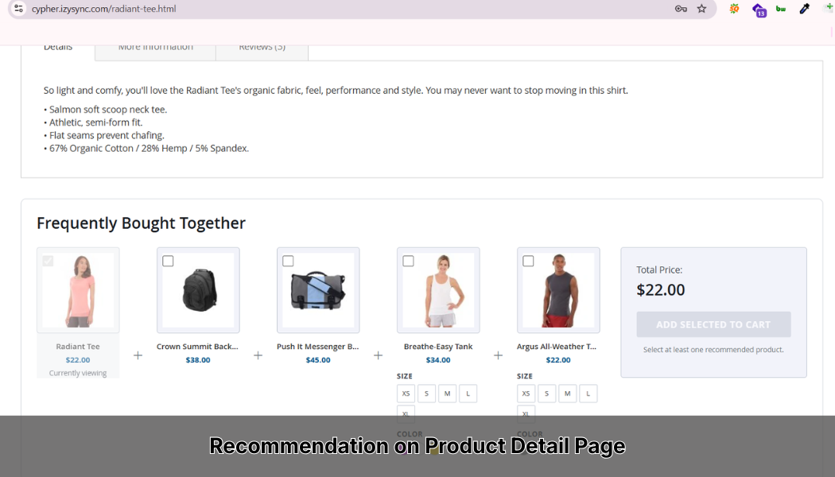Select size L for Argus All-Weather Tank
This screenshot has height=477, width=835.
click(x=588, y=394)
